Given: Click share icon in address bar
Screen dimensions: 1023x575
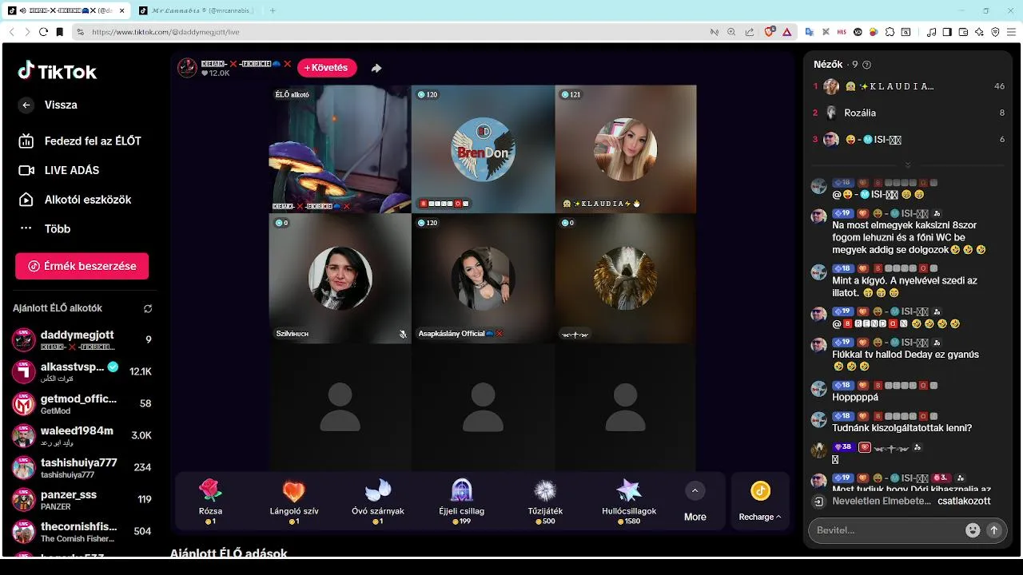Looking at the screenshot, I should [x=750, y=32].
